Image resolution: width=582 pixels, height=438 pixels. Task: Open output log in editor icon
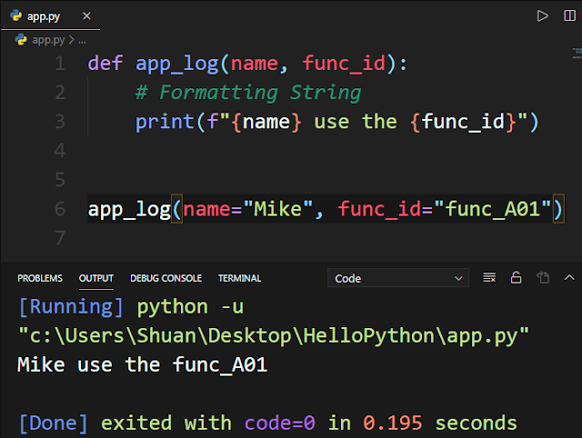coord(543,277)
